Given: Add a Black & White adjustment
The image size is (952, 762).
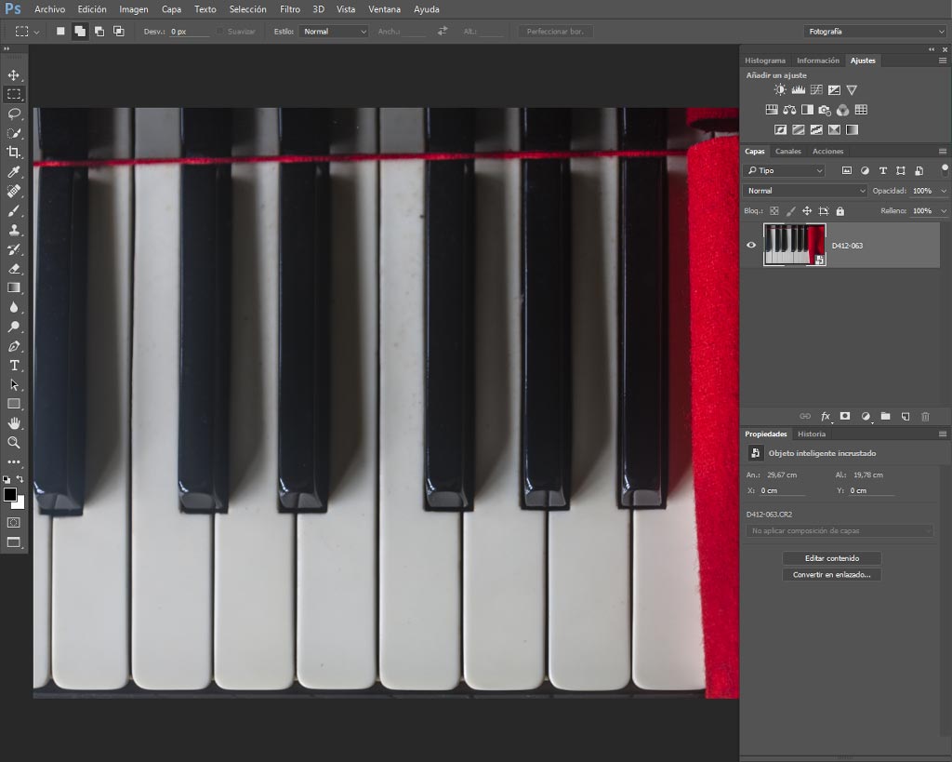Looking at the screenshot, I should [x=808, y=110].
